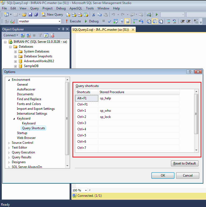Screen dimensions: 206x207
Task: Click the Query Options icon
Action: [x=121, y=21]
